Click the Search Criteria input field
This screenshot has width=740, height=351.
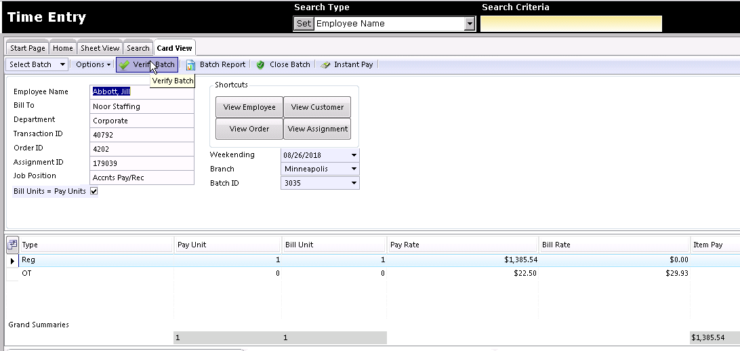click(571, 24)
